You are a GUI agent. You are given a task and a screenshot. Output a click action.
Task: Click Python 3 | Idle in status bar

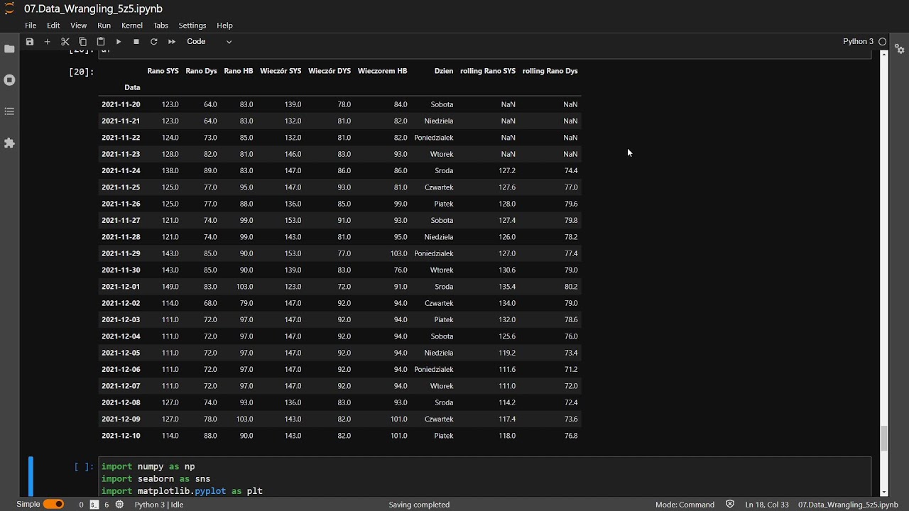(x=159, y=505)
